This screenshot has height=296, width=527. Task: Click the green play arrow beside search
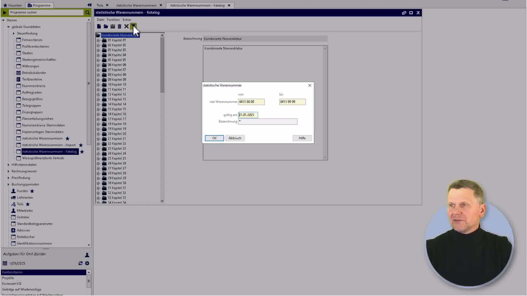coord(5,12)
